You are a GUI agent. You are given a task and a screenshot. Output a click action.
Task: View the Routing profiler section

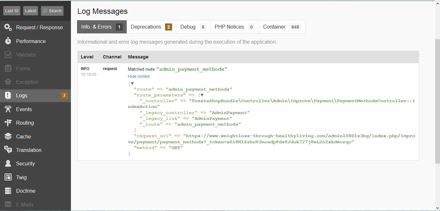point(25,123)
